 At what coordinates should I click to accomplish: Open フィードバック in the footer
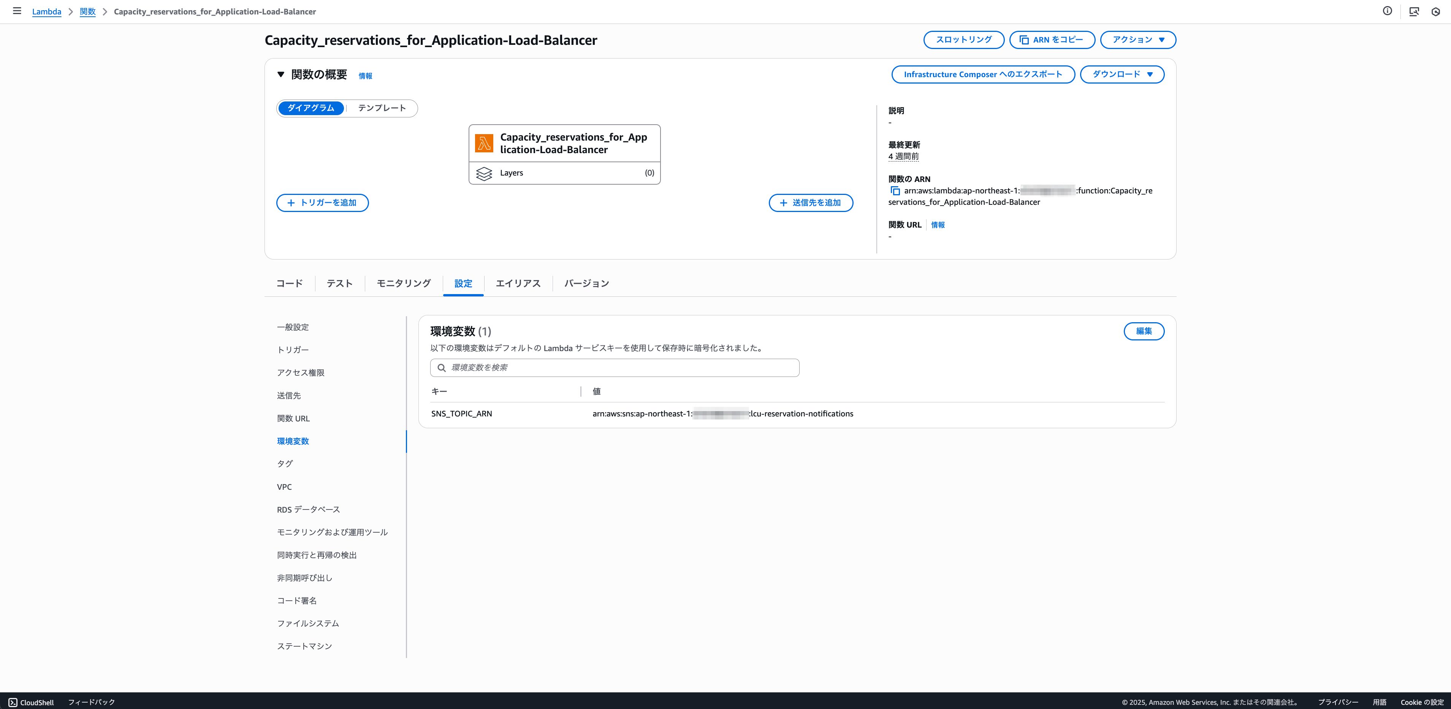[92, 702]
